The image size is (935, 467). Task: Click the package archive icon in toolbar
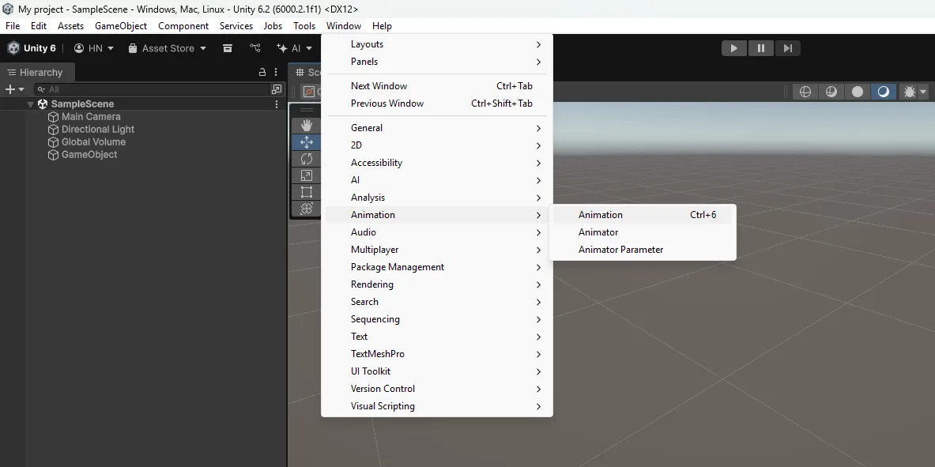click(x=228, y=48)
